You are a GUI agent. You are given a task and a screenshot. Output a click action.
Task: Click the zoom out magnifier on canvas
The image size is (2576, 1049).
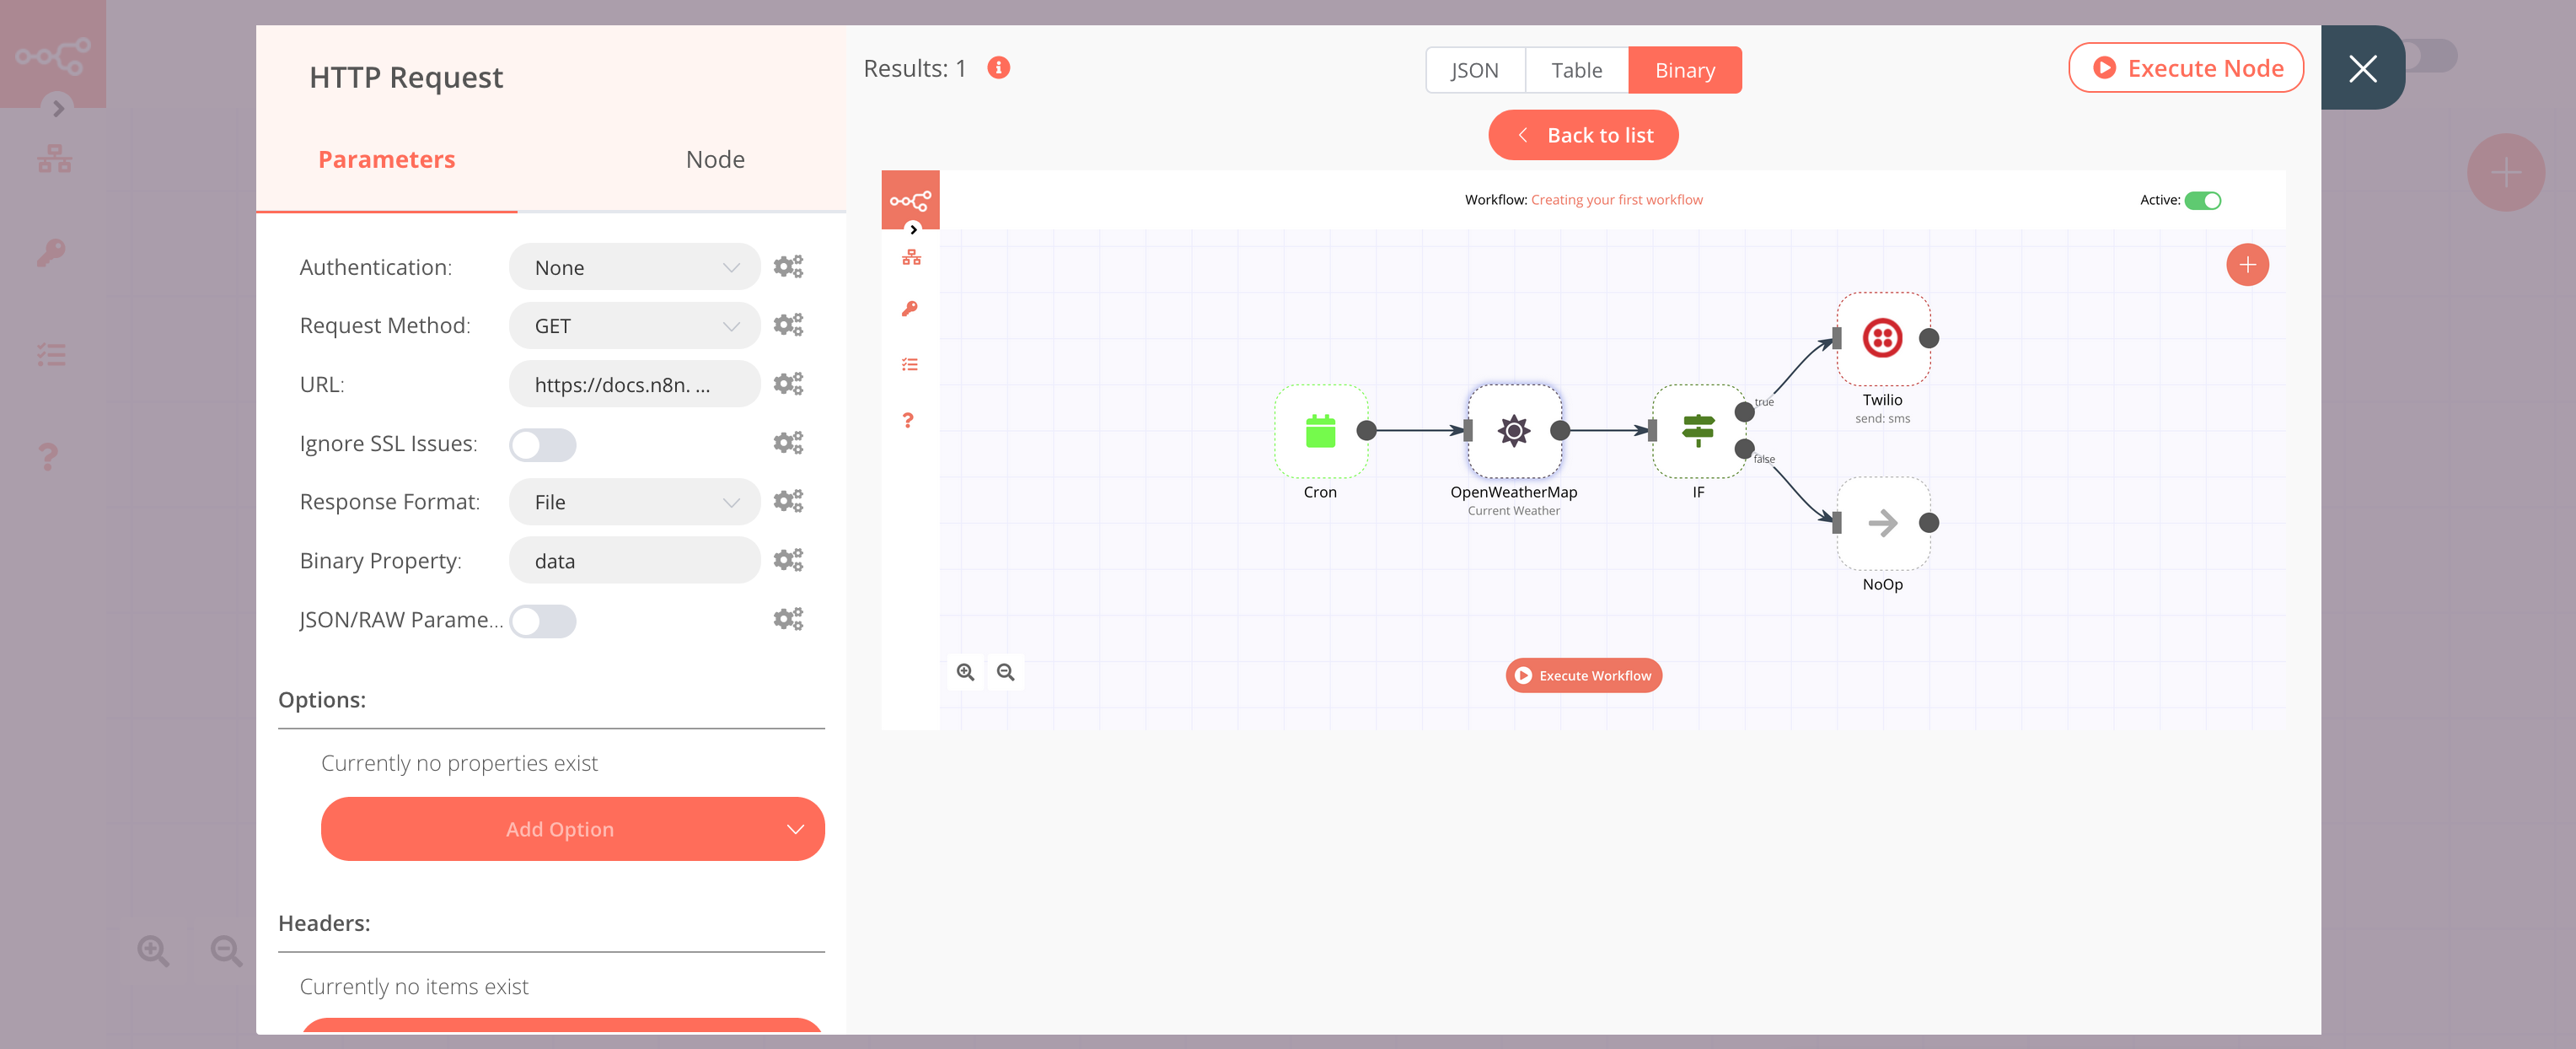tap(1006, 672)
